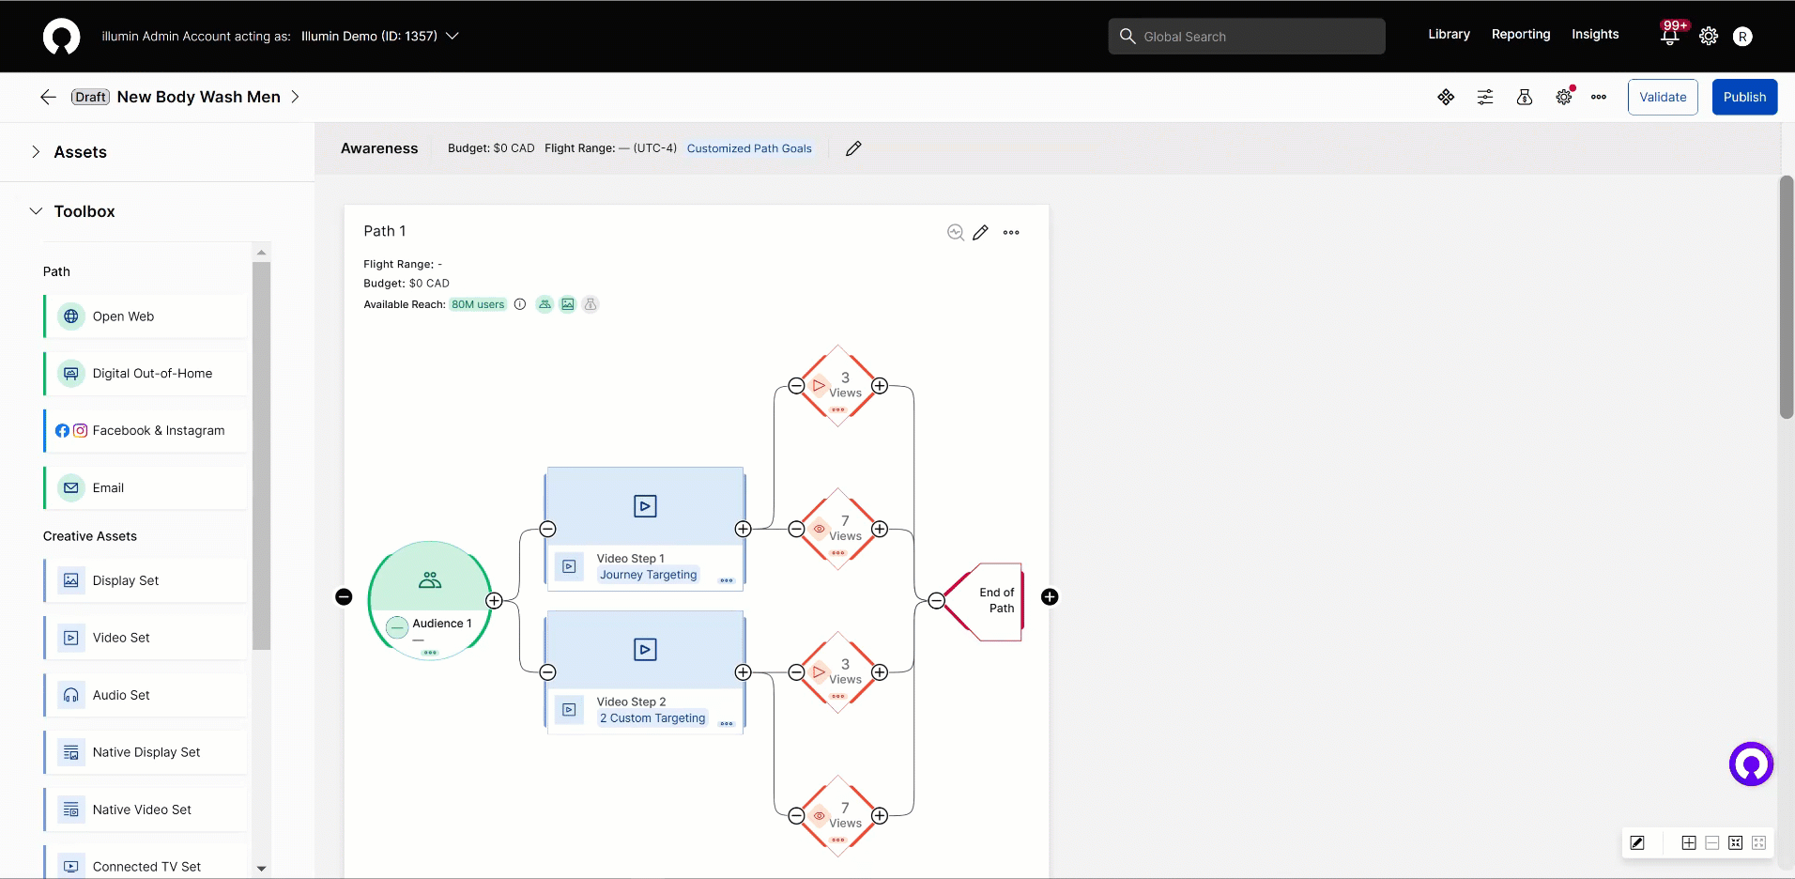This screenshot has height=879, width=1795.
Task: Collapse the Toolbox section
Action: click(36, 211)
